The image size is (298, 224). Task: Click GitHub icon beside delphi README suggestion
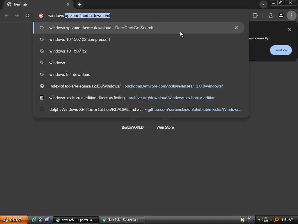coord(42,109)
